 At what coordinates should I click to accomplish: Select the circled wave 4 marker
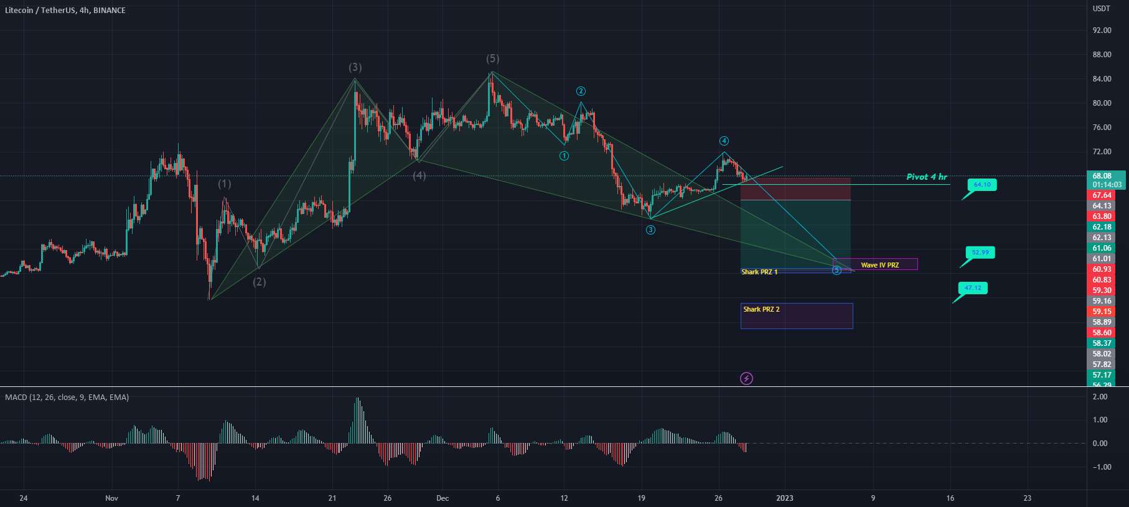coord(724,141)
